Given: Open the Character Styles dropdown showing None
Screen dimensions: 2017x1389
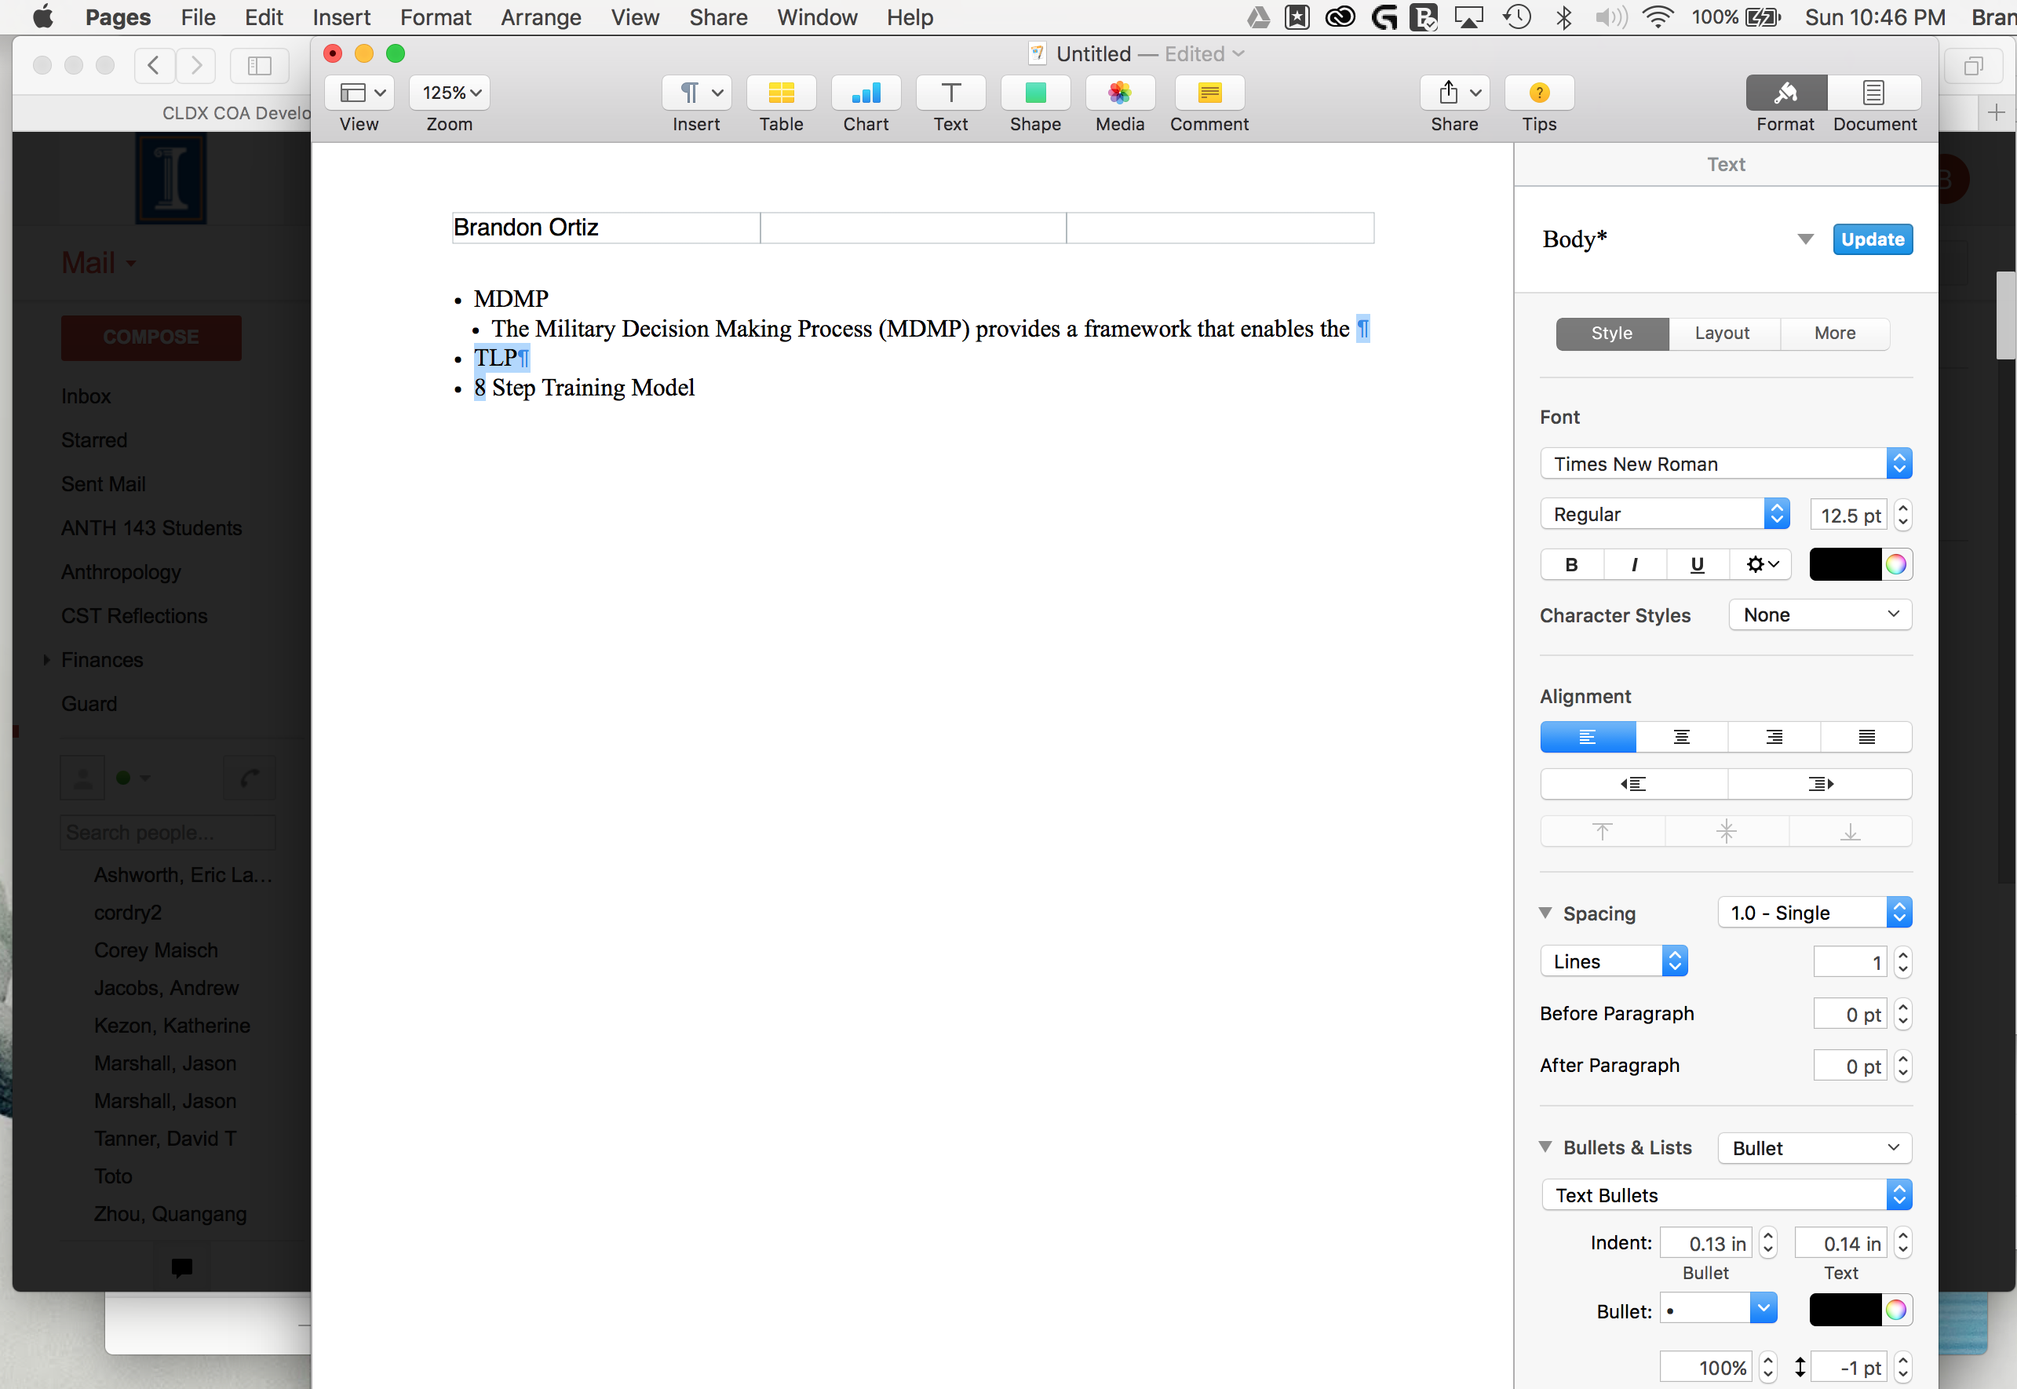Looking at the screenshot, I should 1819,614.
